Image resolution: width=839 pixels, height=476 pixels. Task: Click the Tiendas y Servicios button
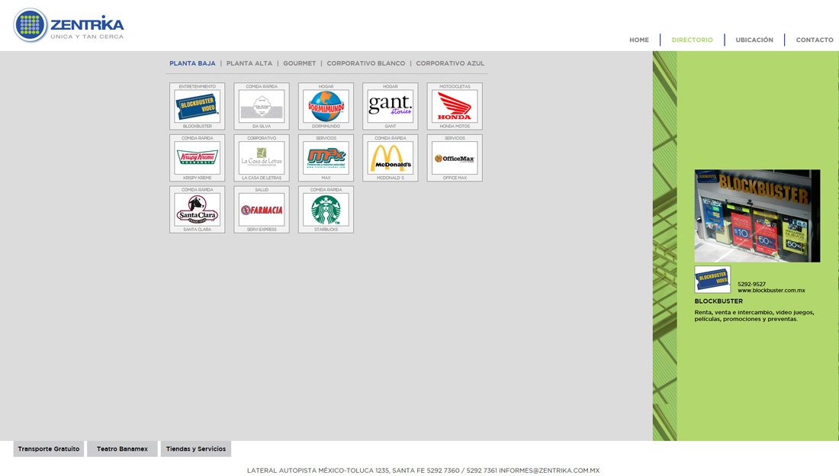pyautogui.click(x=196, y=449)
